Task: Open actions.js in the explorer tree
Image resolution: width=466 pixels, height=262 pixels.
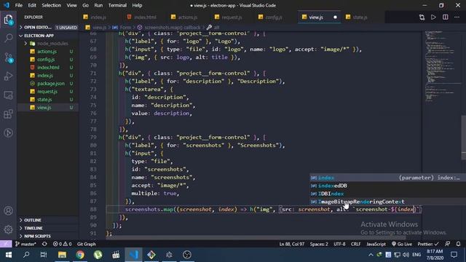Action: [x=48, y=52]
